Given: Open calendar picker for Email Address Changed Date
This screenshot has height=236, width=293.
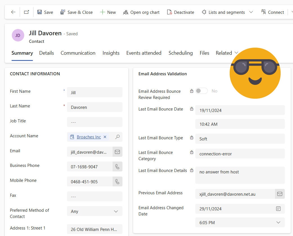Looking at the screenshot, I should [x=278, y=209].
